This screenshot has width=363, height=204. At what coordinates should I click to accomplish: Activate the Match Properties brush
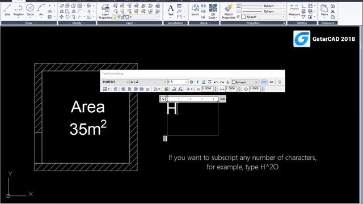[229, 11]
